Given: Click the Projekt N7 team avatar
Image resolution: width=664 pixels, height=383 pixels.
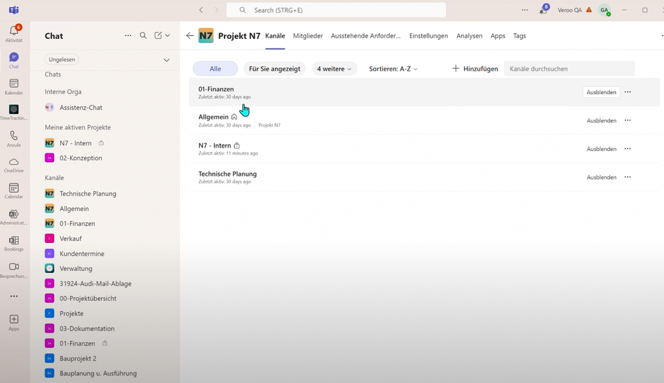Looking at the screenshot, I should (206, 36).
